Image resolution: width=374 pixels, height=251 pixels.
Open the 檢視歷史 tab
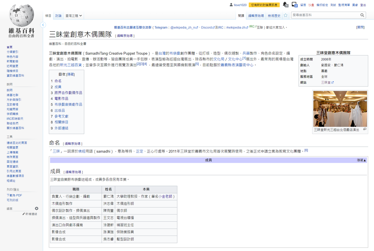274,16
